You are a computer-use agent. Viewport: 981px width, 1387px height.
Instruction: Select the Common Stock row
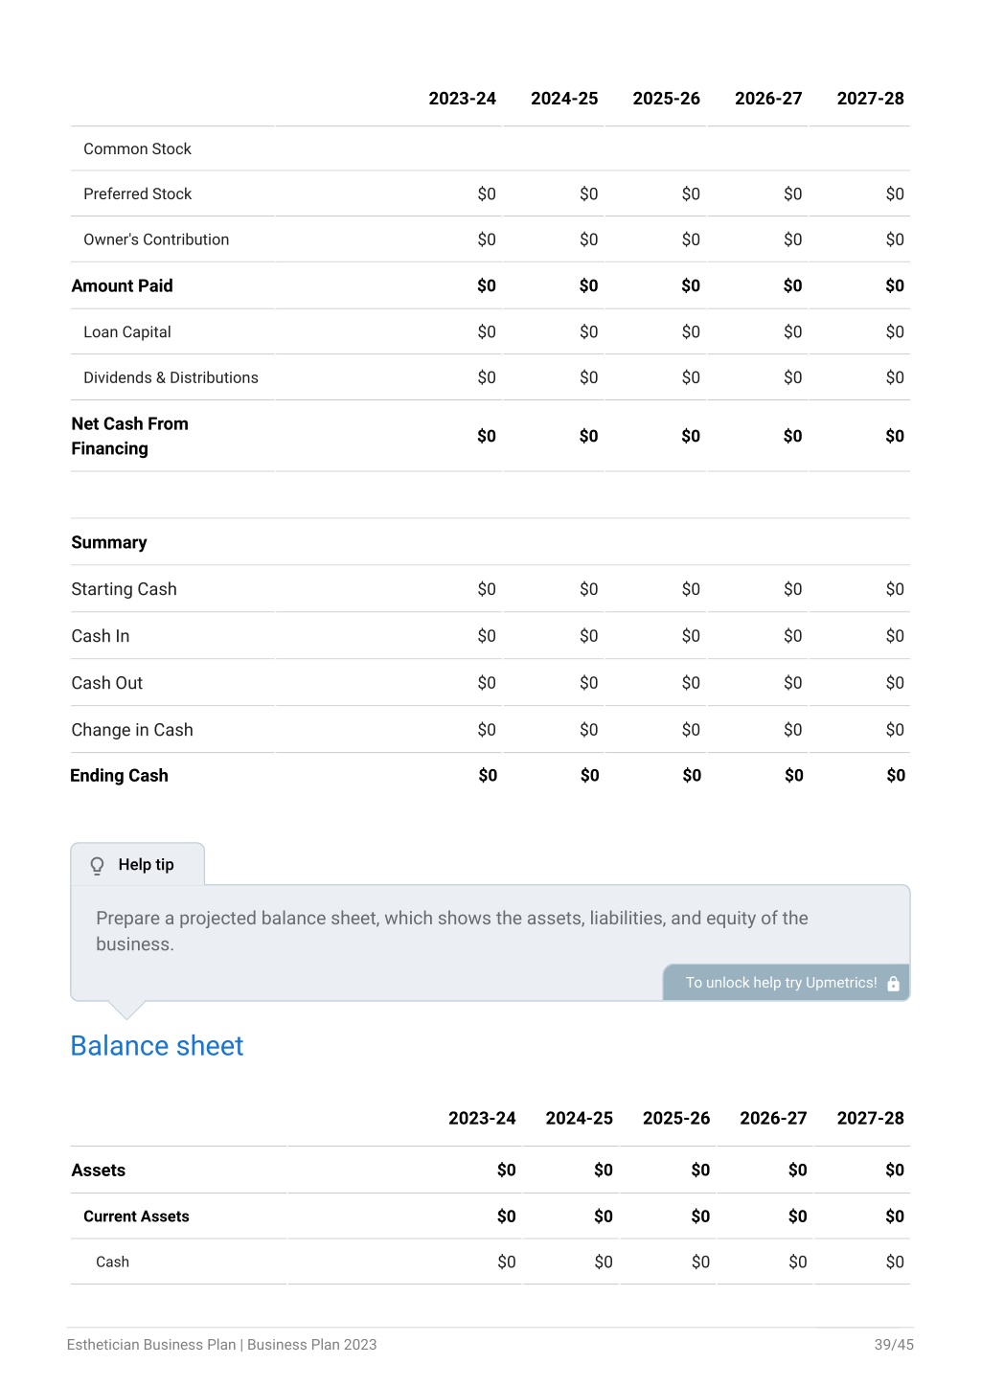pos(490,148)
